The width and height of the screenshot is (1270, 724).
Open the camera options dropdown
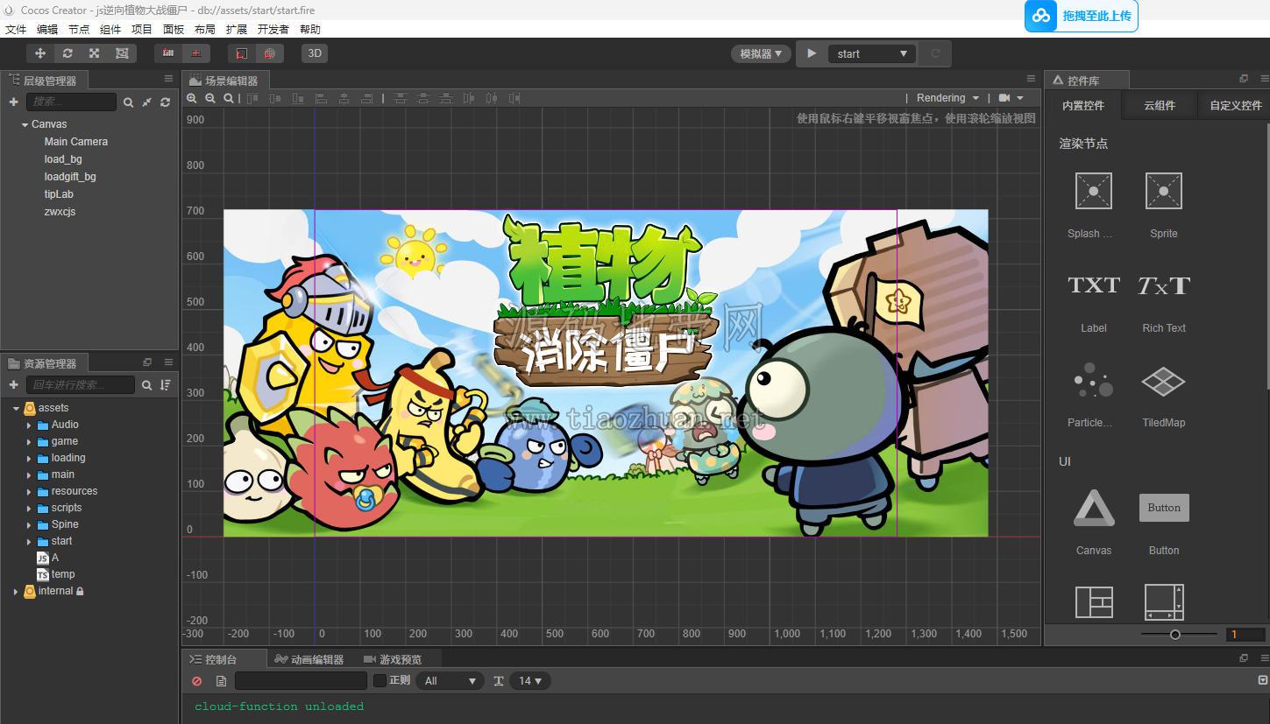tap(1011, 98)
